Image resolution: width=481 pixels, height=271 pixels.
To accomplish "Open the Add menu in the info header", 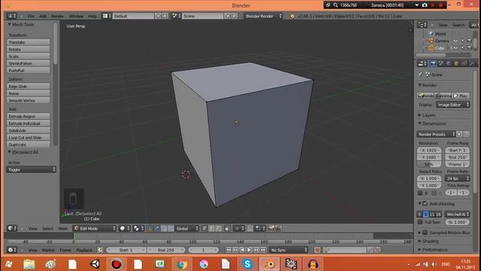I will click(x=43, y=16).
